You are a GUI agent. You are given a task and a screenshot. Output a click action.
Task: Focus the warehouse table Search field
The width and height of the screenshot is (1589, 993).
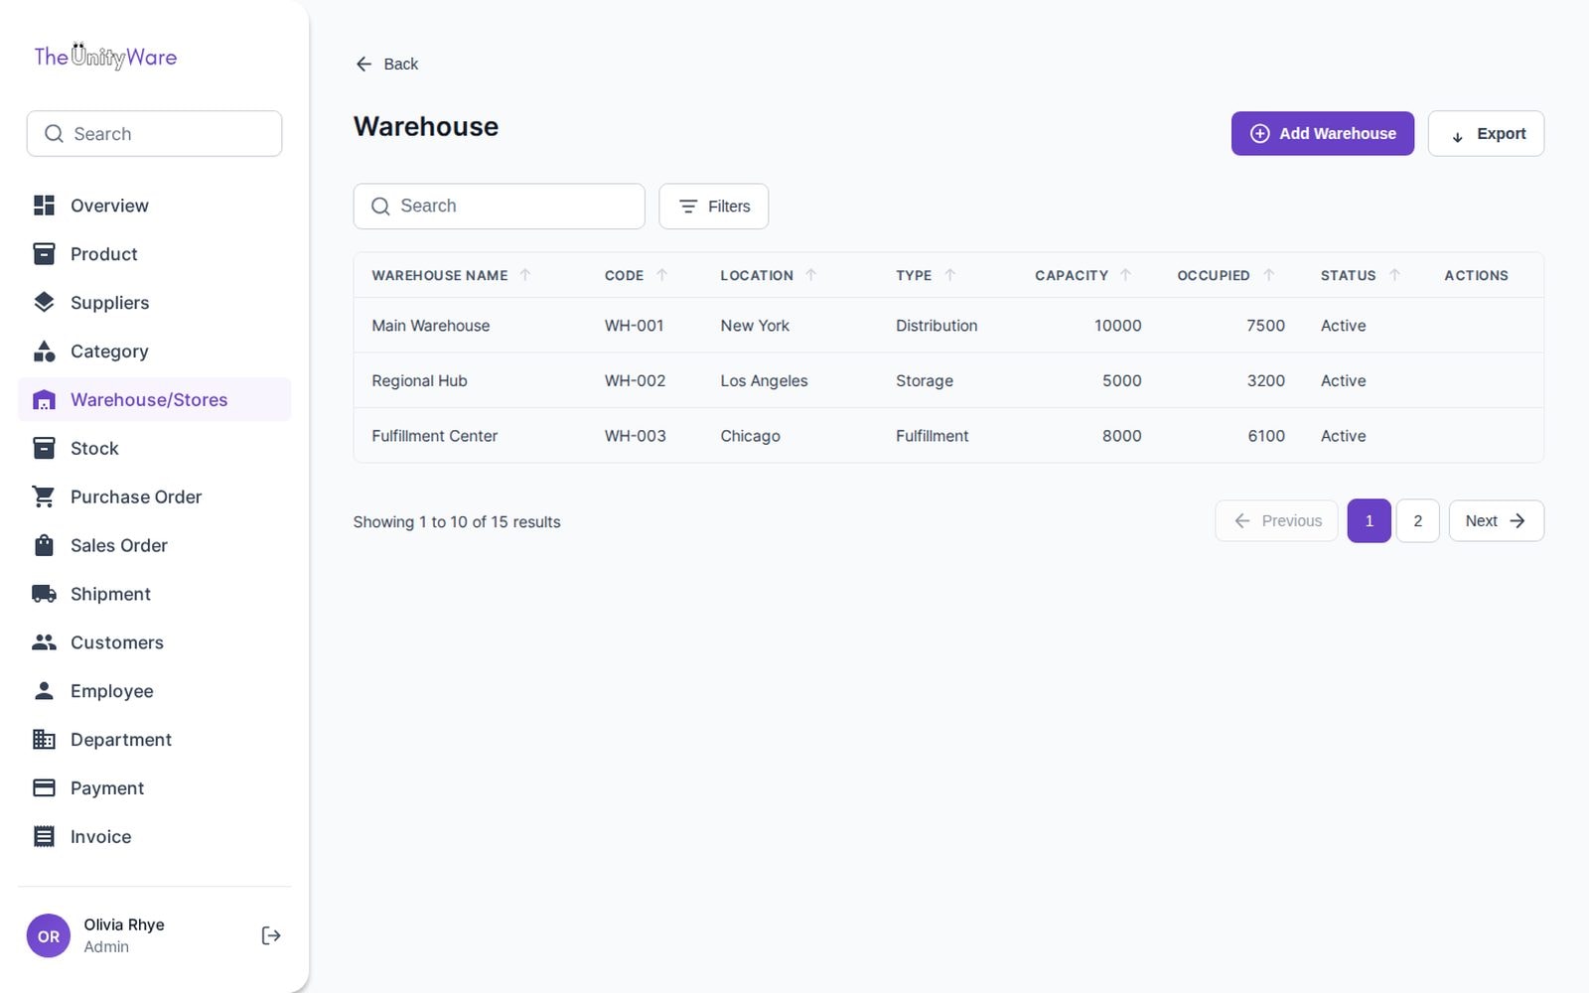[x=500, y=207]
